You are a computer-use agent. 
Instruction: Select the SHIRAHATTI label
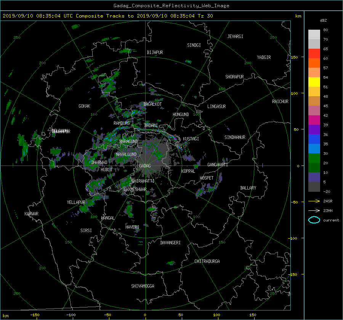pos(143,181)
